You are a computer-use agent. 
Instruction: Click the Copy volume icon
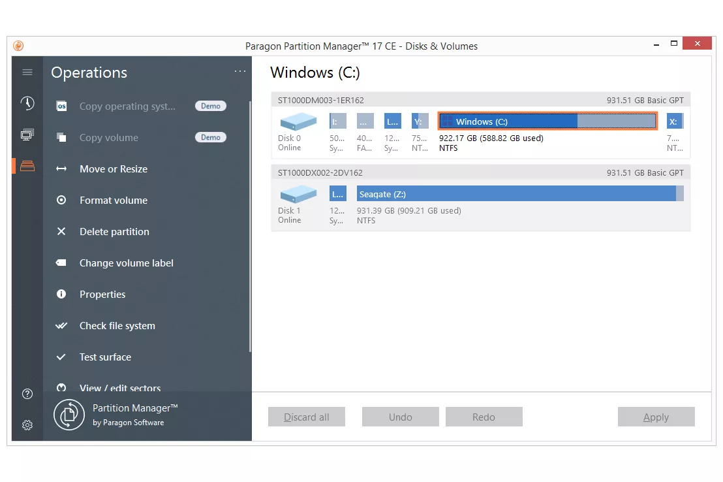pos(61,138)
